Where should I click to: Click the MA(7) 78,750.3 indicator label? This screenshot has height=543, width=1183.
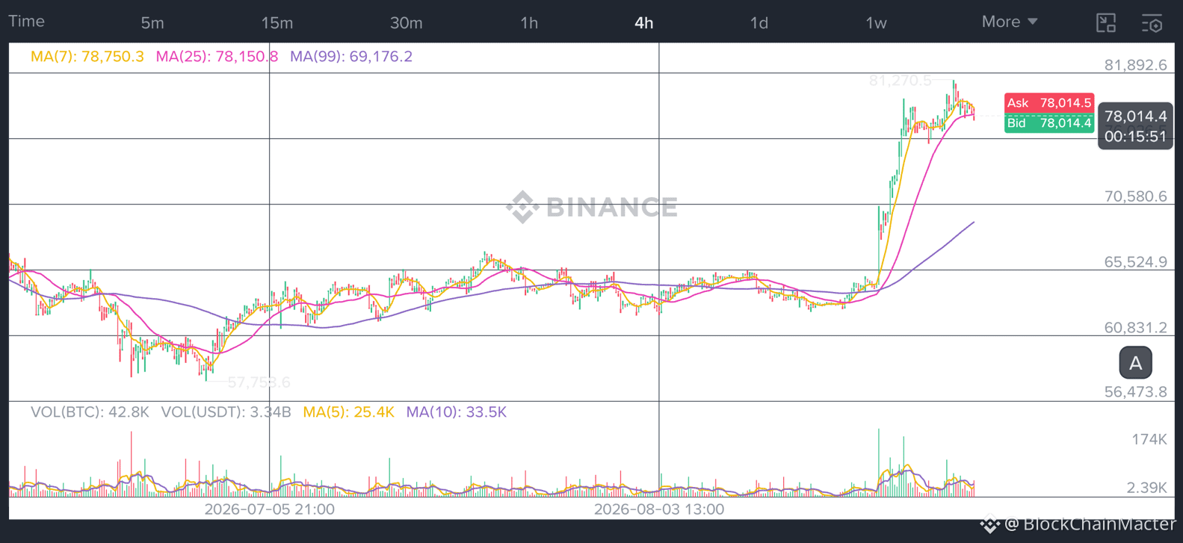coord(87,57)
